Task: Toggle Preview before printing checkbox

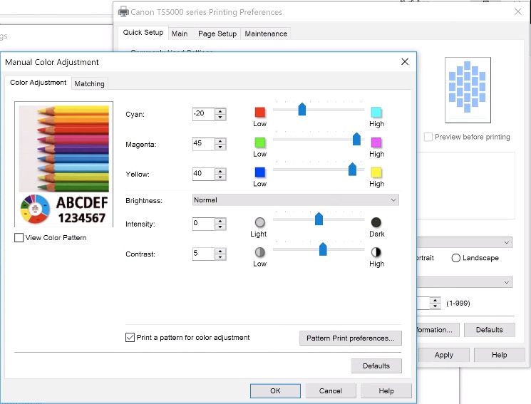Action: (428, 137)
